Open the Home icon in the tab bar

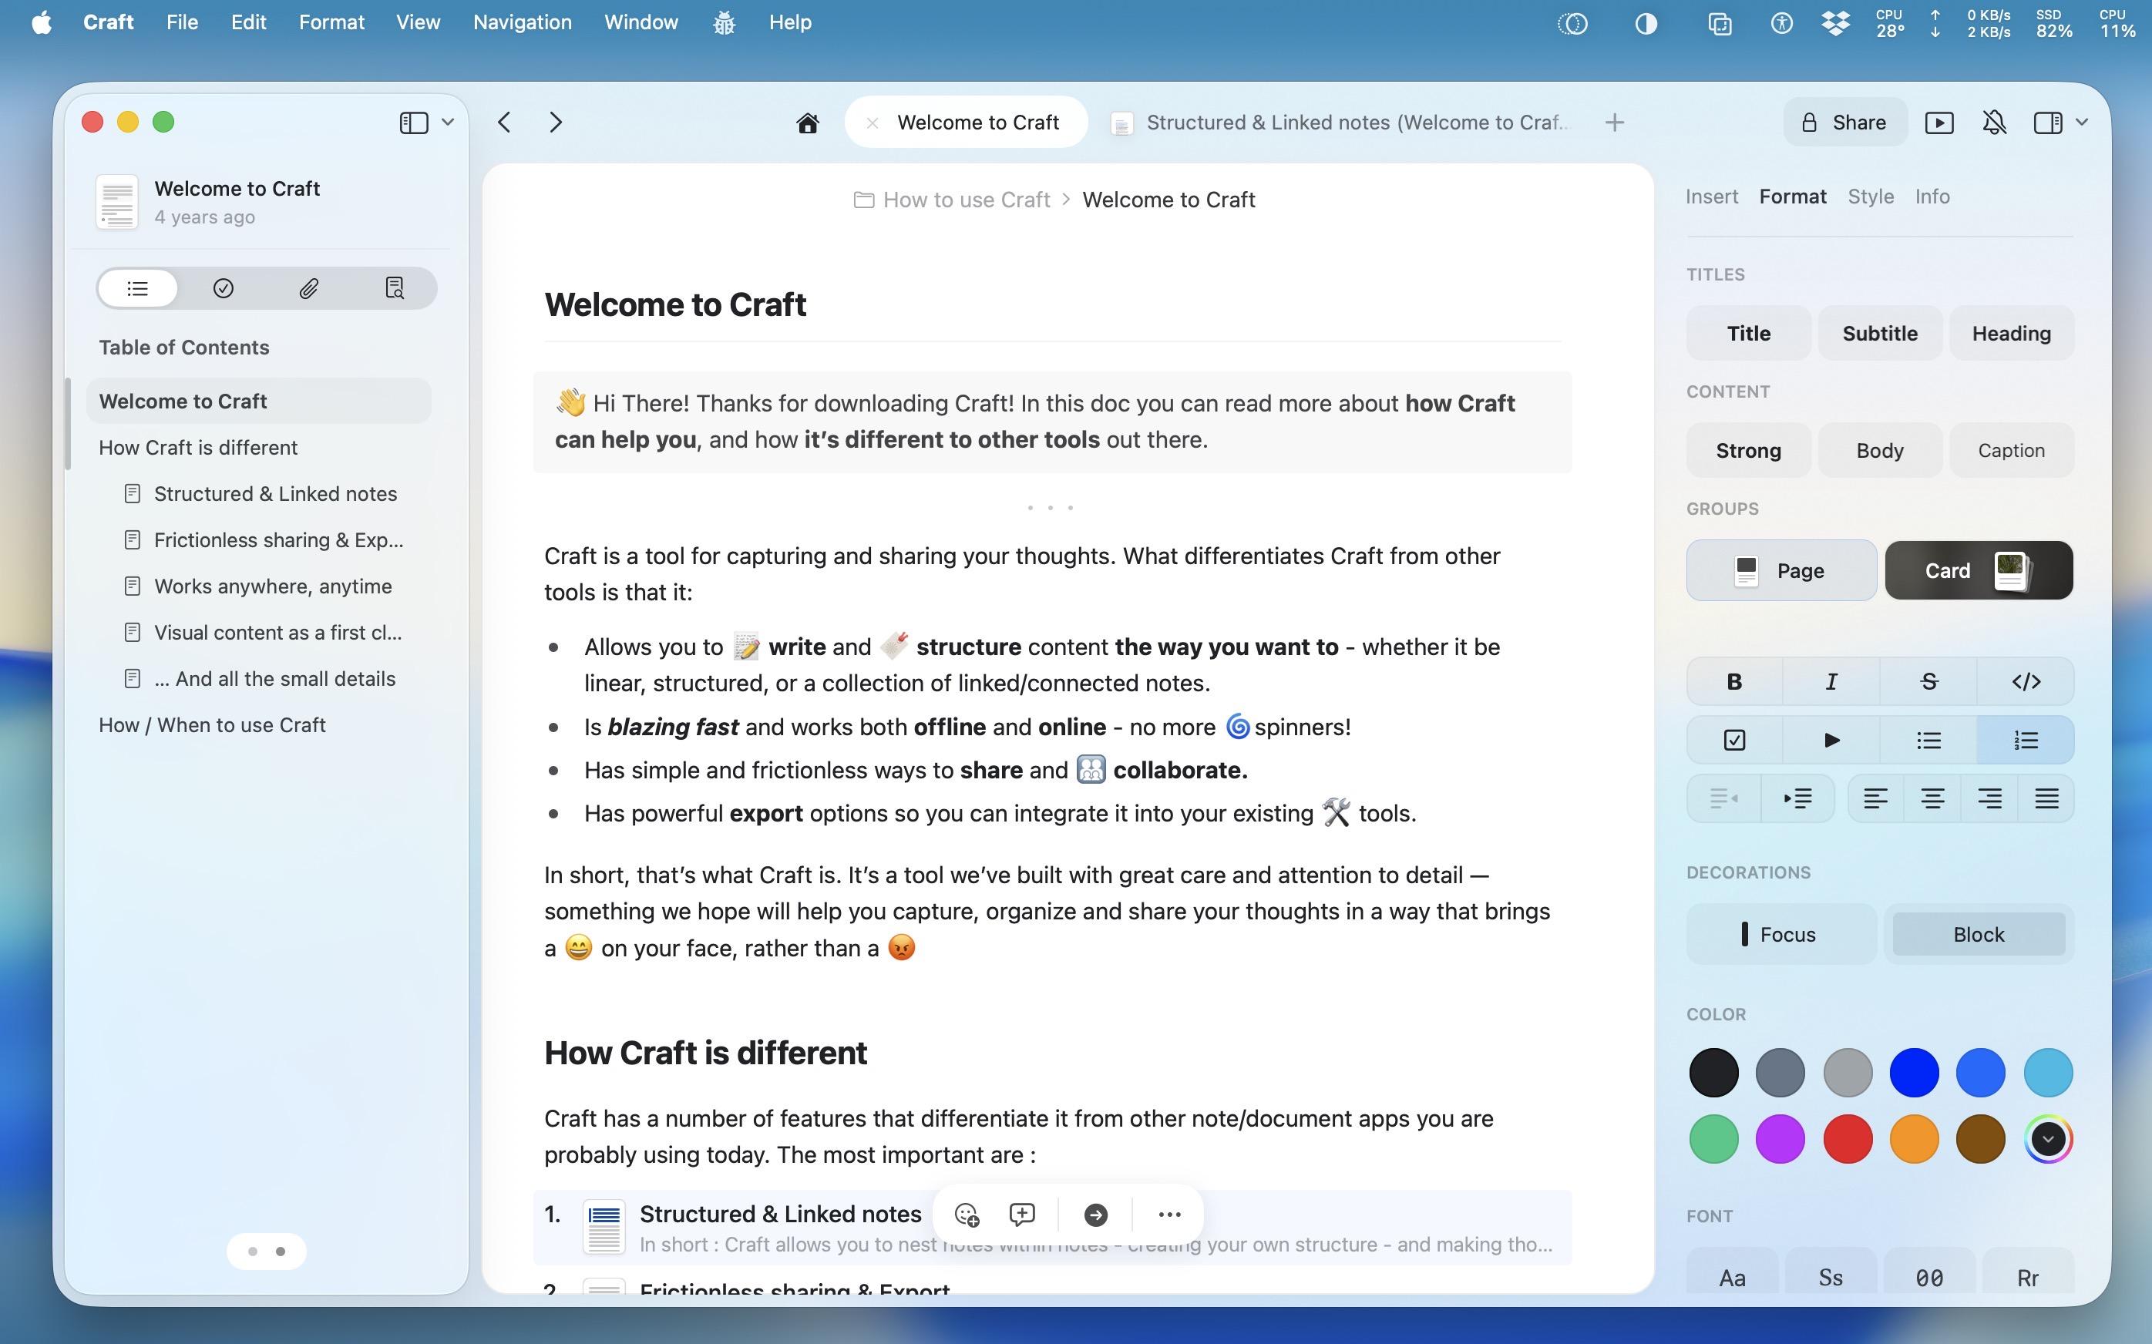tap(807, 123)
